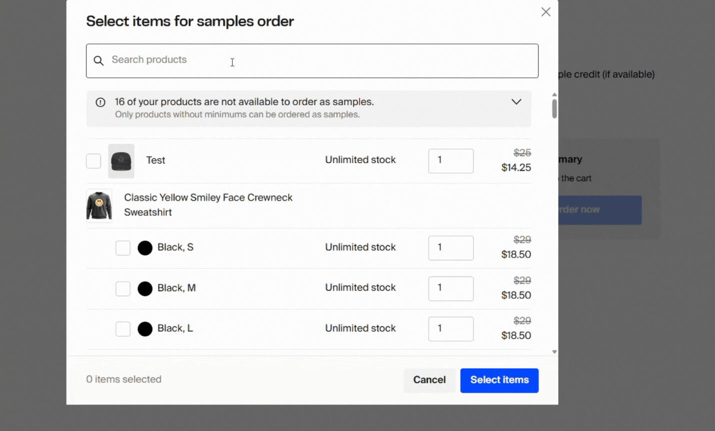
Task: Click the Select items button
Action: (499, 380)
